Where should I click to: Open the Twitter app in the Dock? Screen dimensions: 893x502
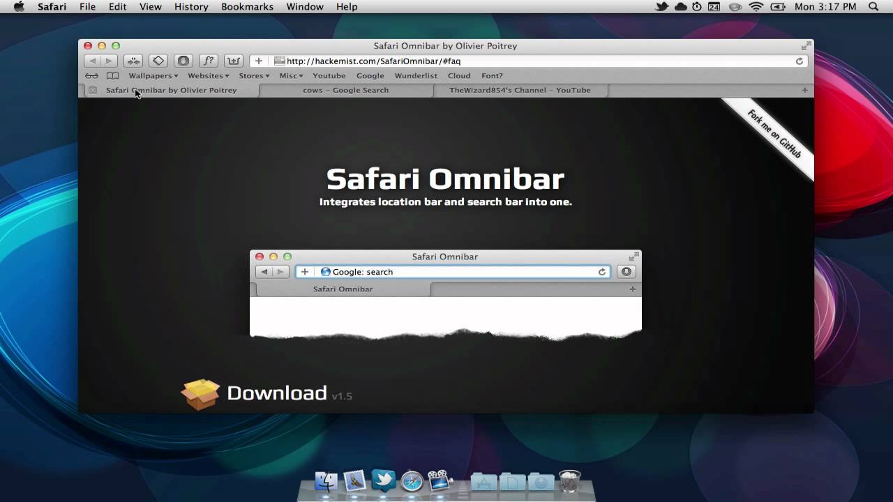click(x=383, y=480)
